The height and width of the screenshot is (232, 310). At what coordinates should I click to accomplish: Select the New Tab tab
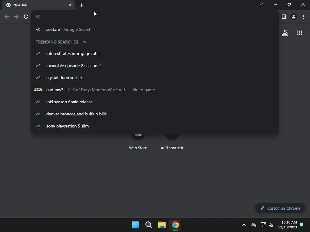click(x=38, y=5)
